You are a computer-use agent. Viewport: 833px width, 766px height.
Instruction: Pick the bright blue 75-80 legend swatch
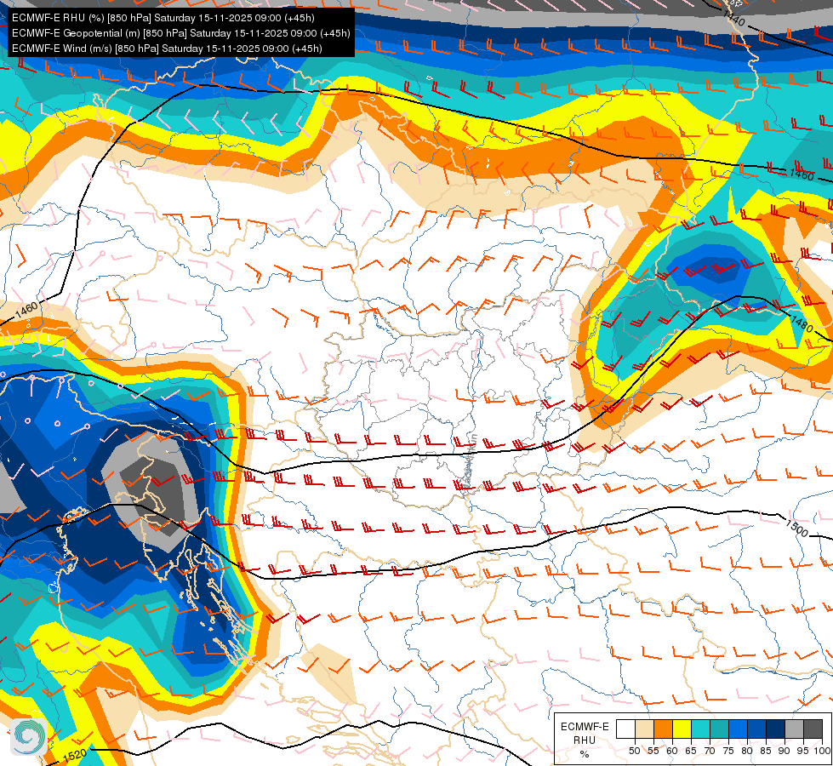pyautogui.click(x=738, y=729)
